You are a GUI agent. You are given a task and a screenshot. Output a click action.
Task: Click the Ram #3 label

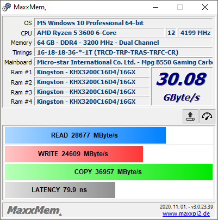click(x=21, y=92)
